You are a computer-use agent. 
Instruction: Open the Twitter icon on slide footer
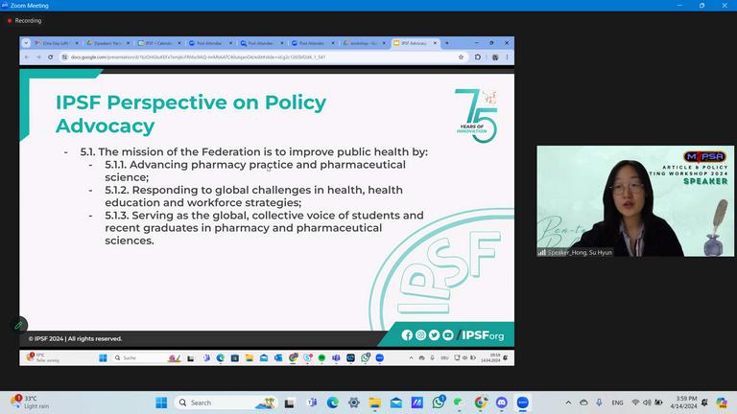click(435, 335)
